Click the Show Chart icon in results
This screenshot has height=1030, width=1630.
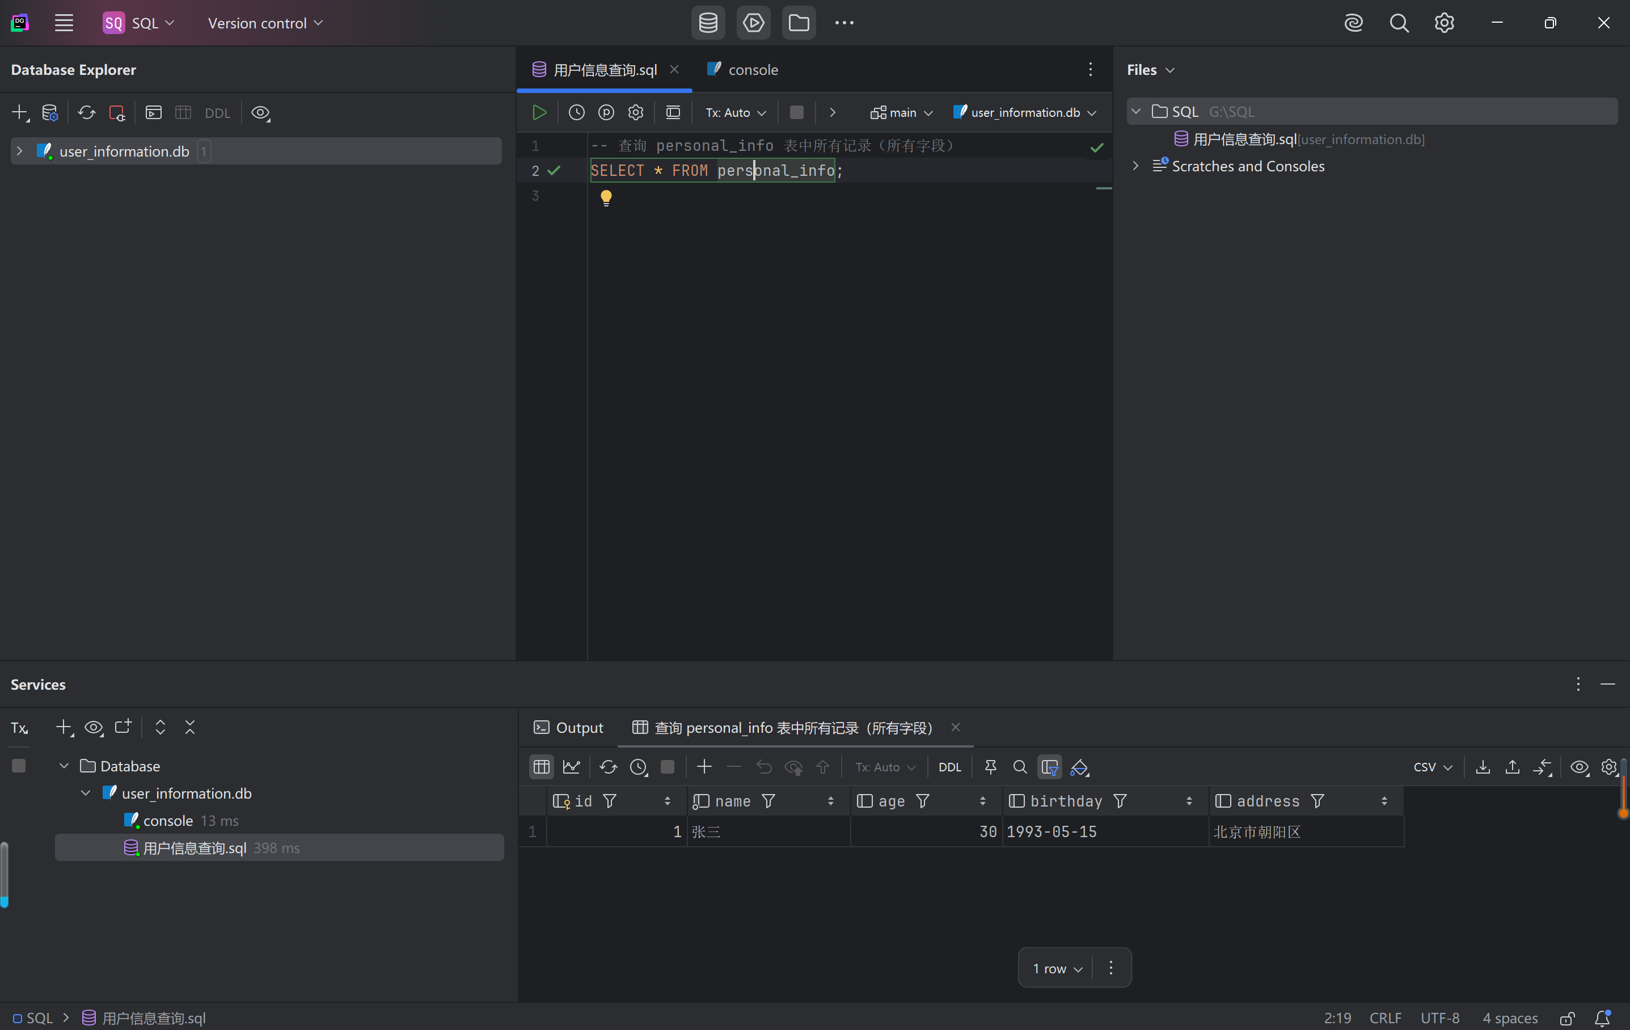click(x=571, y=767)
